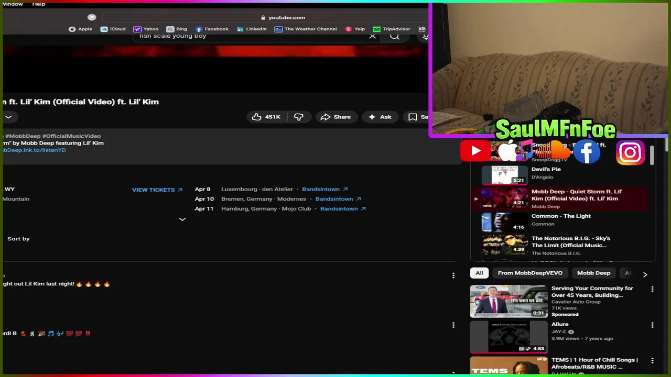Click the dislike thumbs-down button
671x377 pixels.
click(x=299, y=117)
